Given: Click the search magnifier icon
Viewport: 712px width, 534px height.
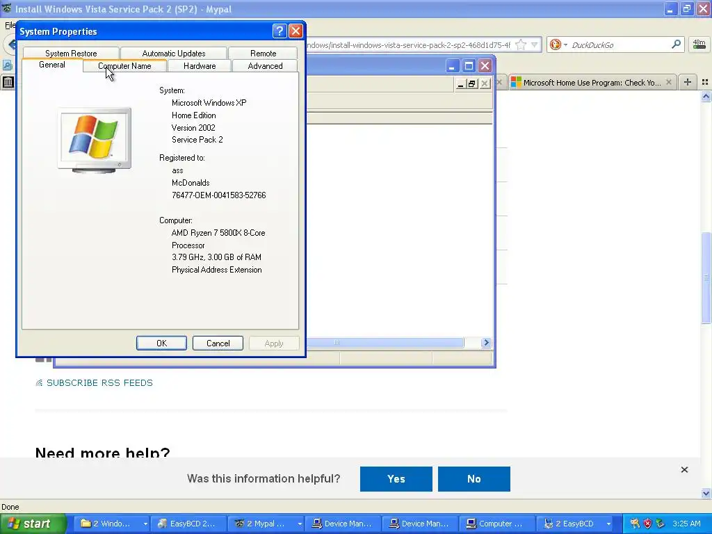Looking at the screenshot, I should coord(676,44).
